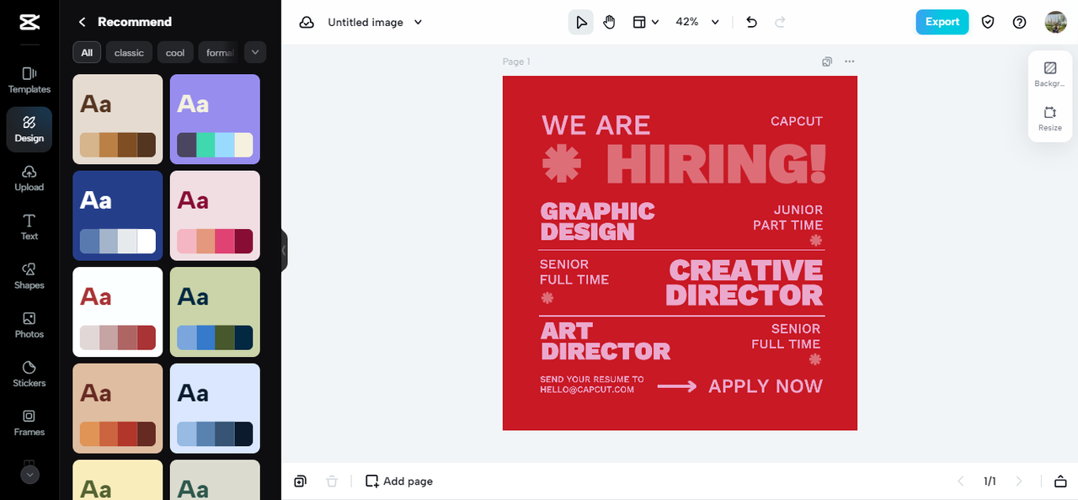Select the classic filter chip

(129, 52)
